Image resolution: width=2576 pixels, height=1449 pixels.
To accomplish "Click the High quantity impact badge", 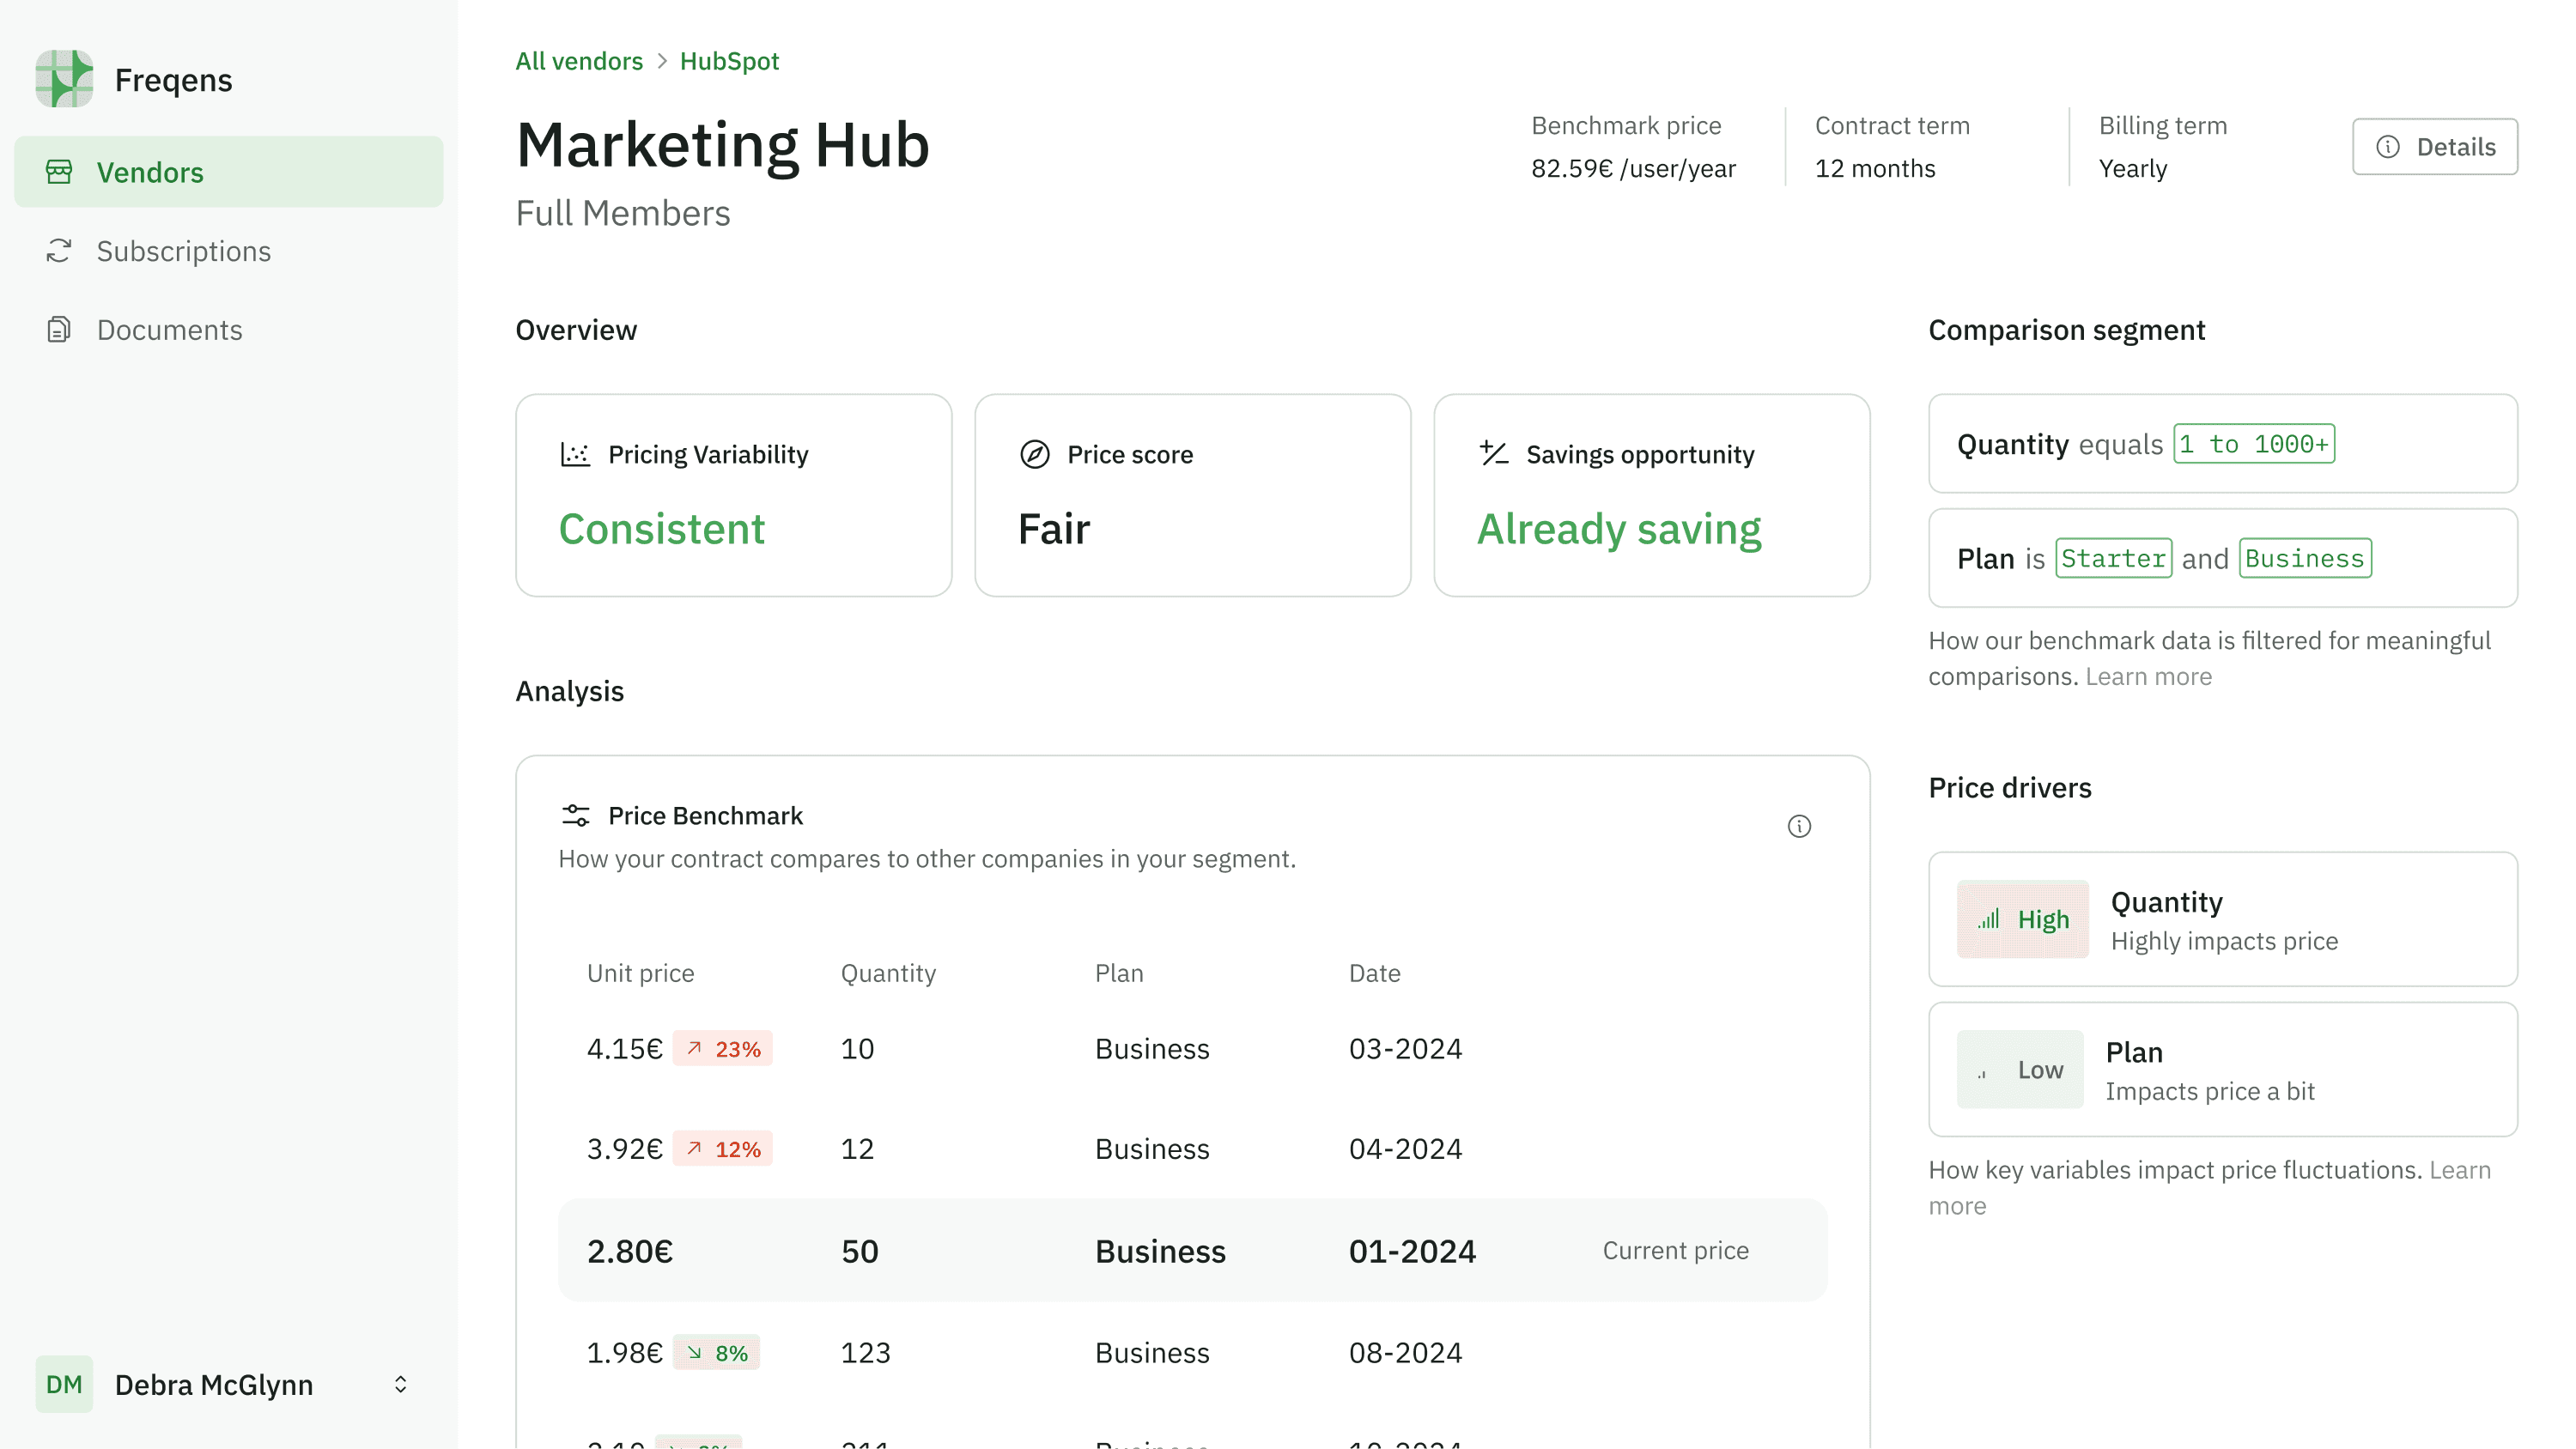I will 2022,919.
